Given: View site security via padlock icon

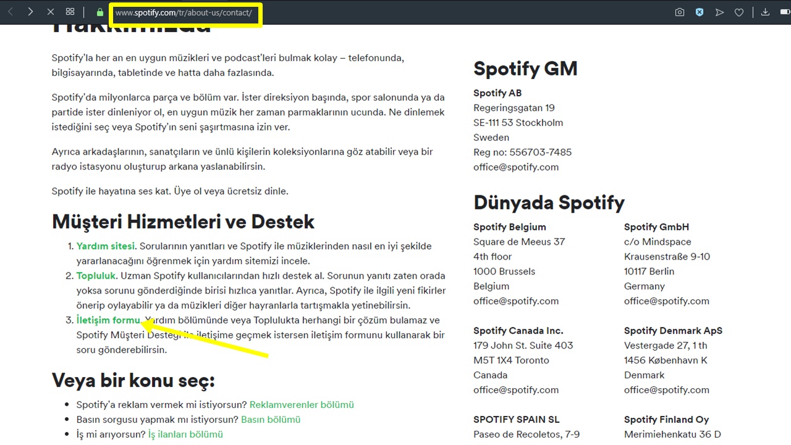Looking at the screenshot, I should point(99,12).
